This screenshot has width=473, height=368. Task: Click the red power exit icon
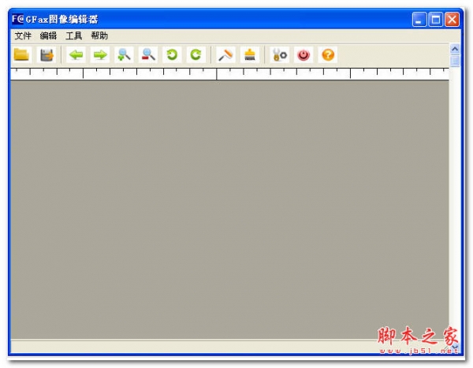point(304,55)
